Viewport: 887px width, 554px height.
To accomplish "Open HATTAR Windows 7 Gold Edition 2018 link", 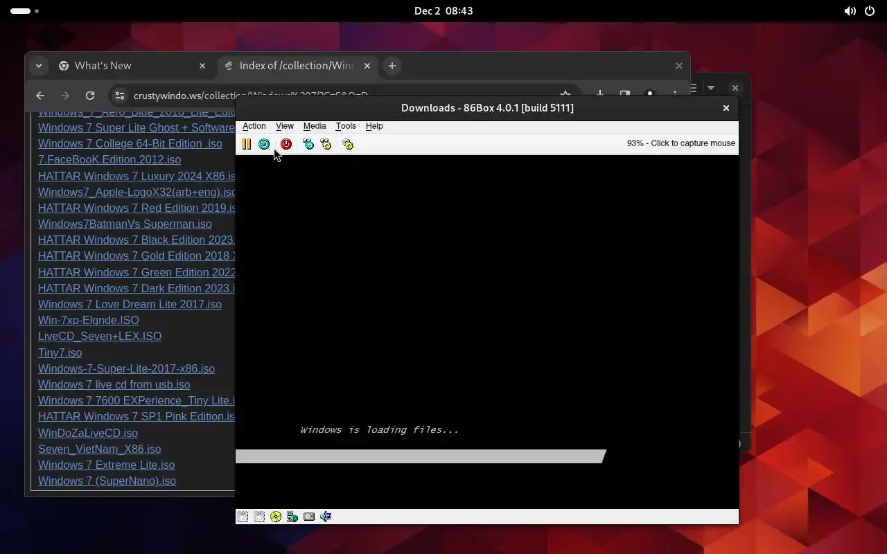I will [x=137, y=256].
